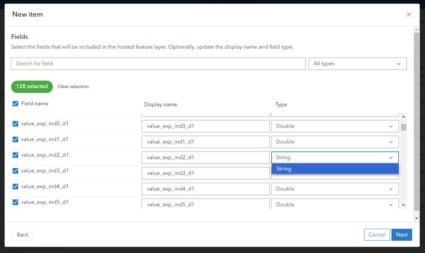Open Type dropdown for value_exp_ind1_d1
The width and height of the screenshot is (425, 253).
point(335,142)
